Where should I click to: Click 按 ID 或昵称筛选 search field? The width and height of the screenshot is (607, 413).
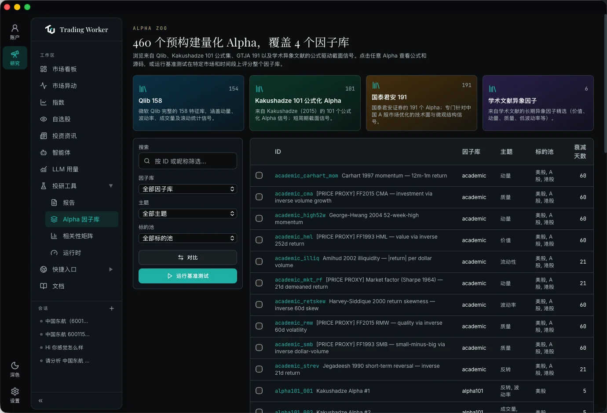point(188,161)
